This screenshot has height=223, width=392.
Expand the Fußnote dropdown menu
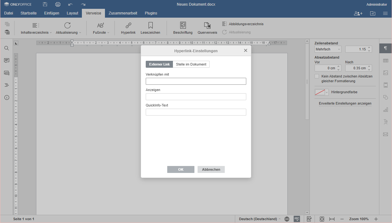101,32
